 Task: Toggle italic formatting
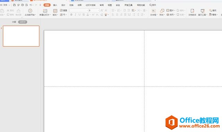point(75,15)
